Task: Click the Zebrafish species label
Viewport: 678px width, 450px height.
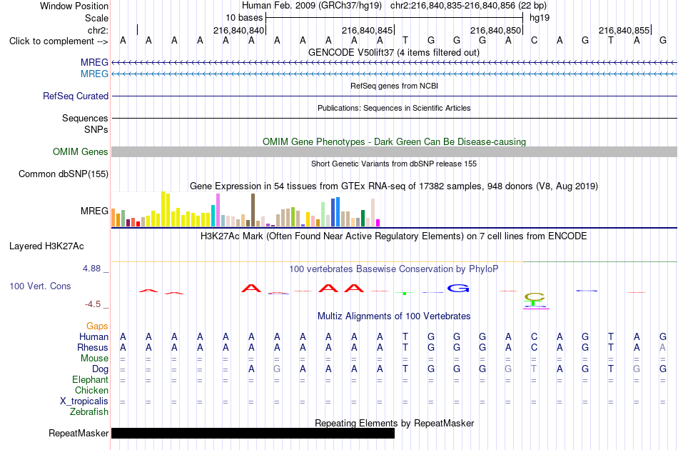Action: point(89,412)
